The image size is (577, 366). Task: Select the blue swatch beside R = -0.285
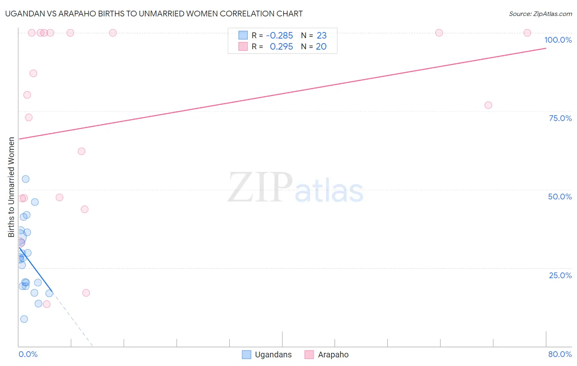(243, 35)
